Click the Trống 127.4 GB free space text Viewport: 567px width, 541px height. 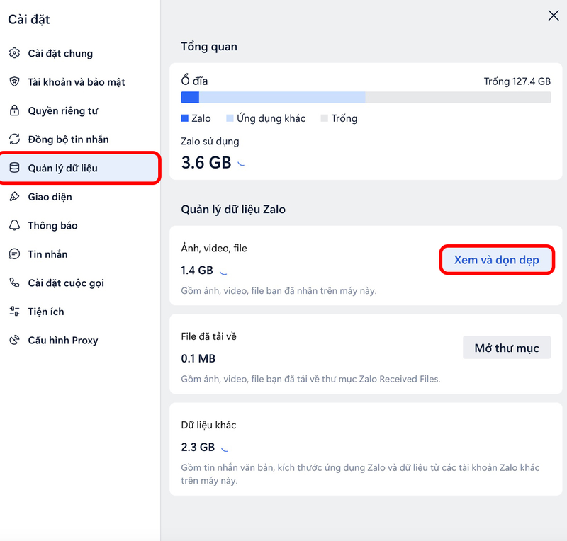(517, 81)
